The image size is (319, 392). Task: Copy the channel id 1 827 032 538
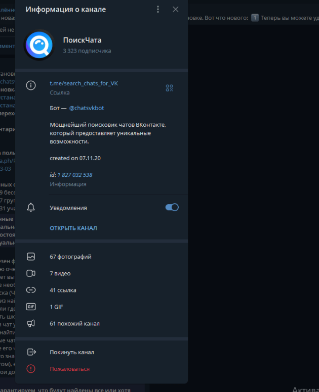(74, 175)
